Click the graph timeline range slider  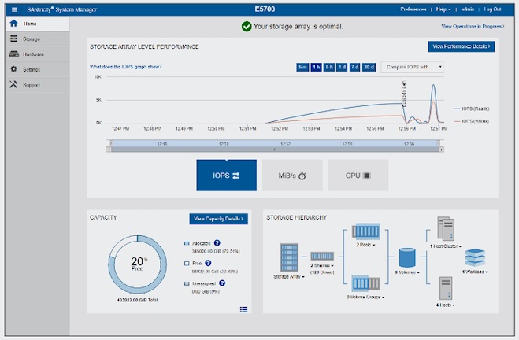click(274, 144)
